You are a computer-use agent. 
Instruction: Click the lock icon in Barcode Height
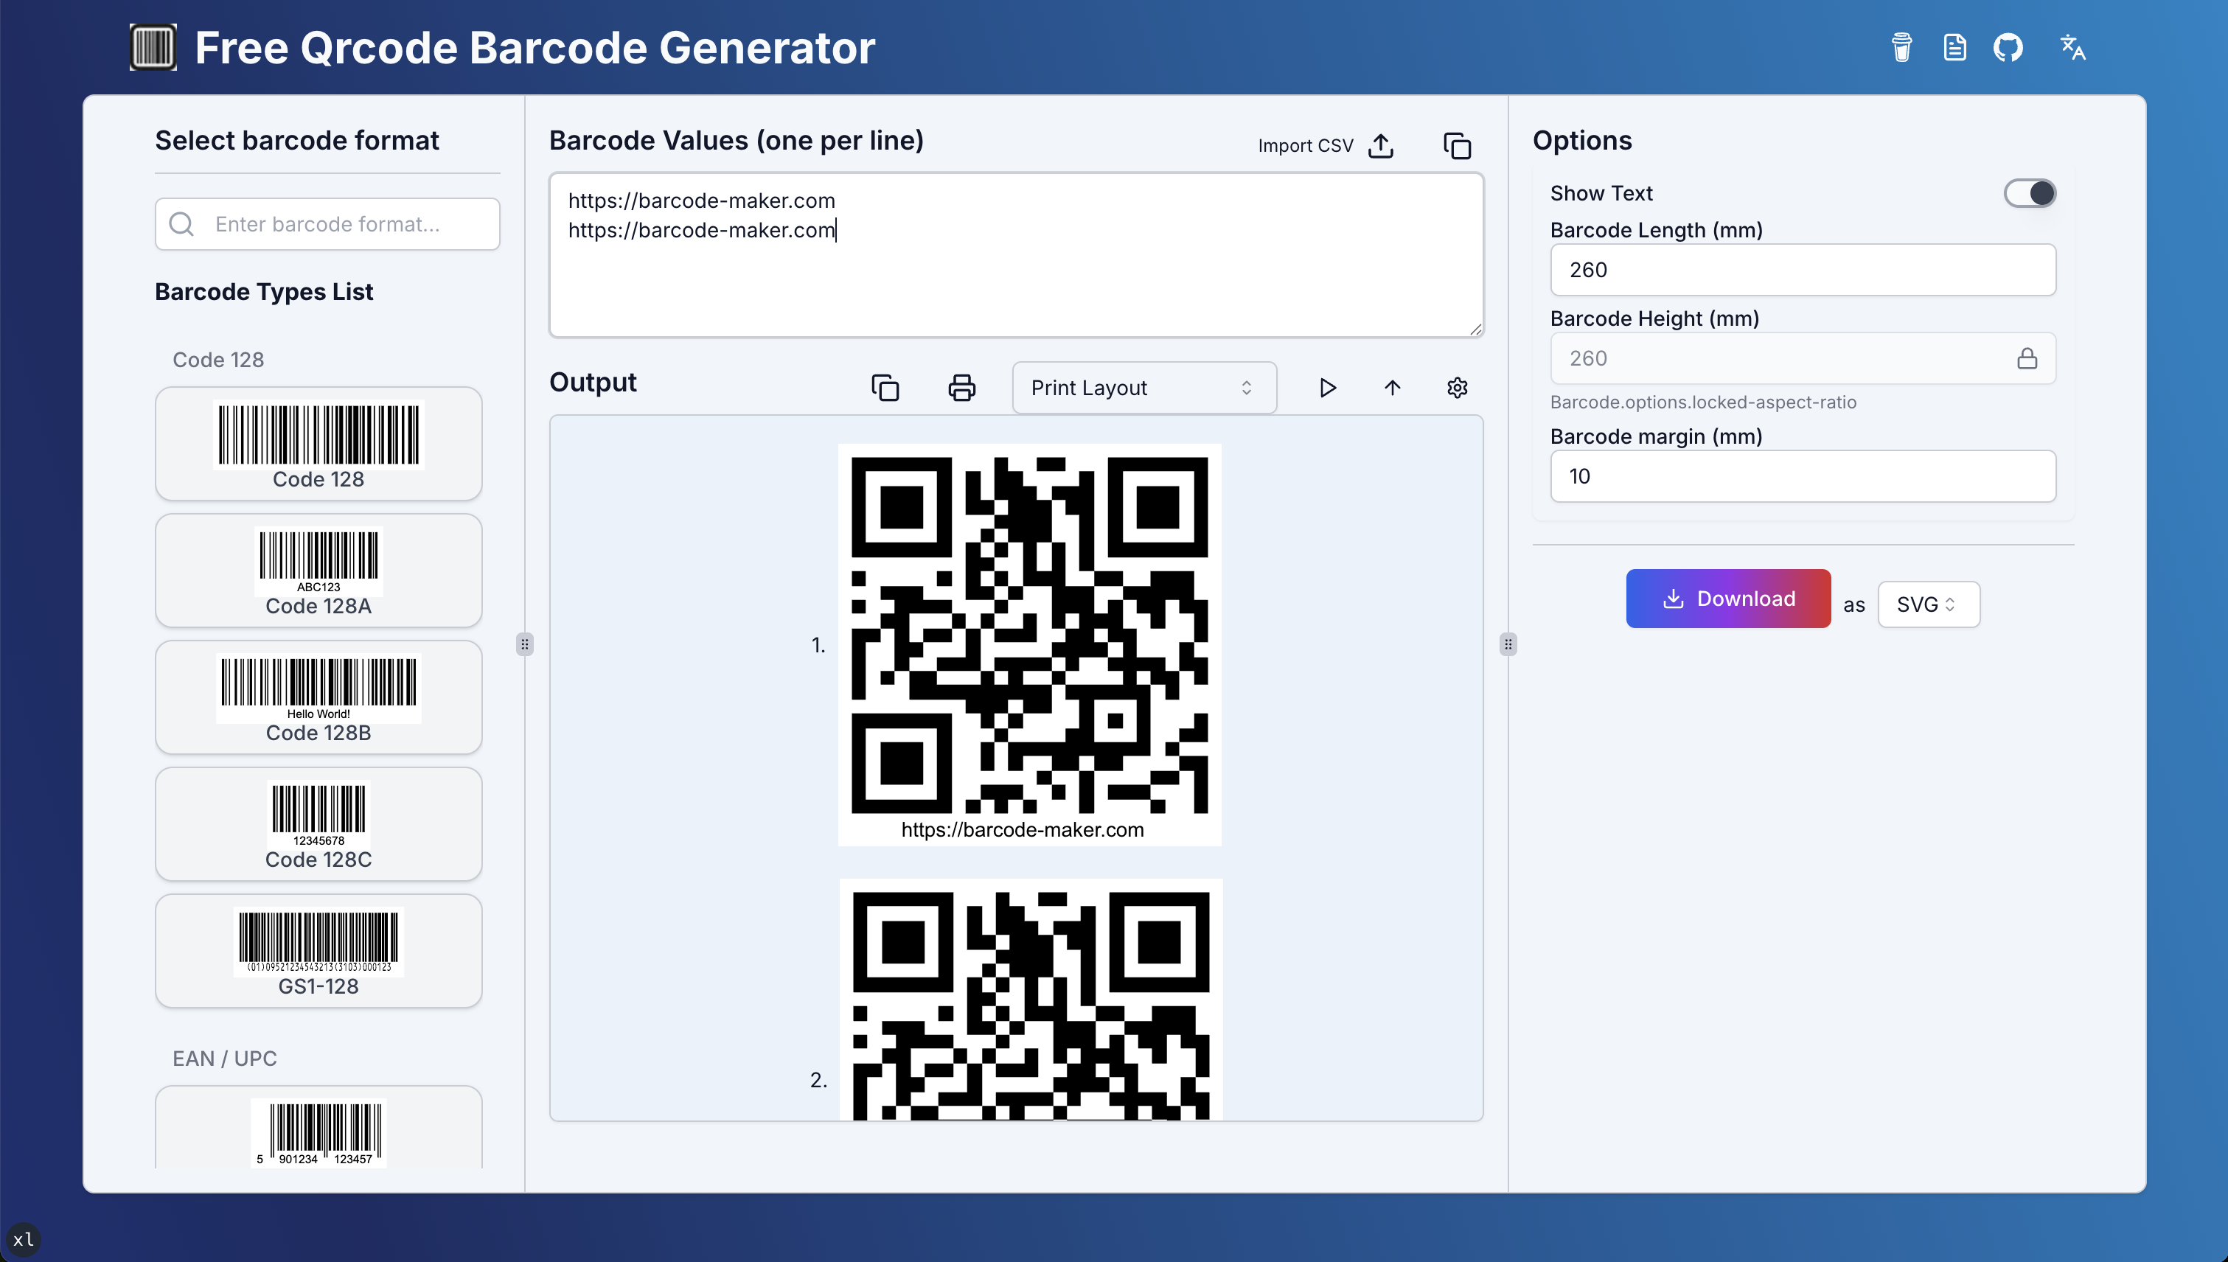(2026, 358)
